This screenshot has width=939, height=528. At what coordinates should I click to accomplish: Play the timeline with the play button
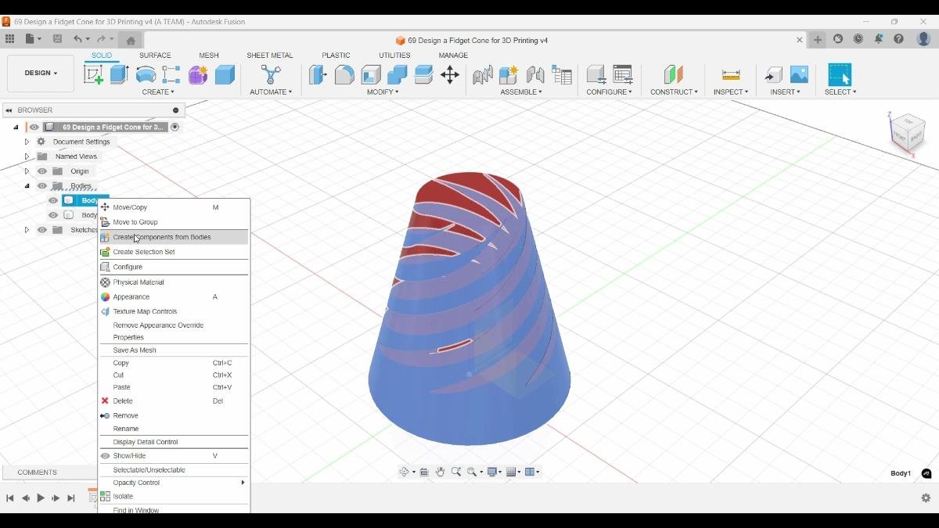pyautogui.click(x=41, y=497)
